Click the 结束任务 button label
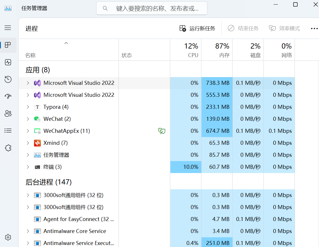Screen dimensions: 319x247 coord(248,29)
